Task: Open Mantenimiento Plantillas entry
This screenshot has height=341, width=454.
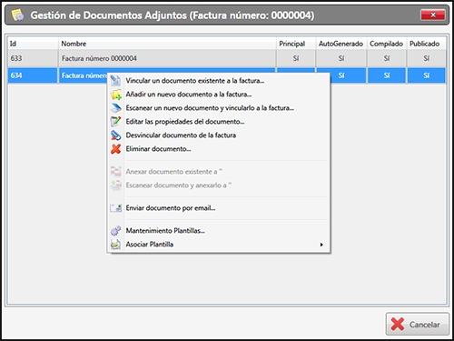Action: point(218,231)
